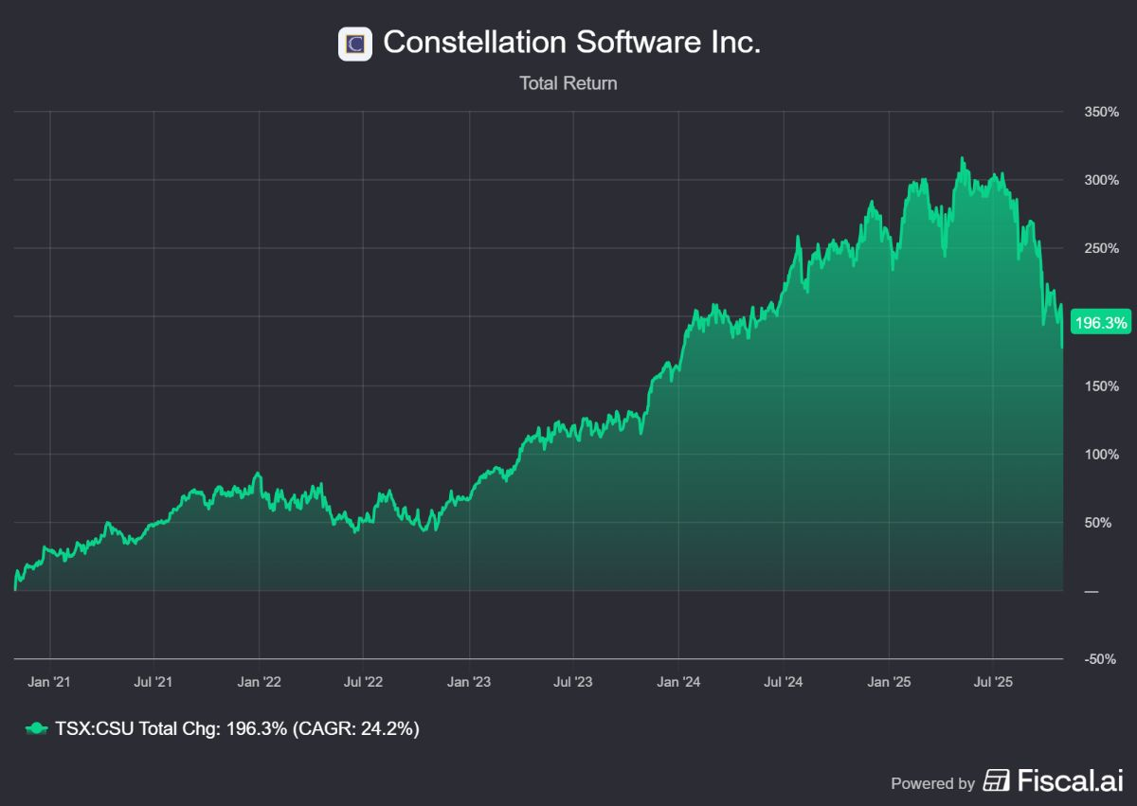
Task: Click the green 196.3% current value badge
Action: click(1100, 323)
